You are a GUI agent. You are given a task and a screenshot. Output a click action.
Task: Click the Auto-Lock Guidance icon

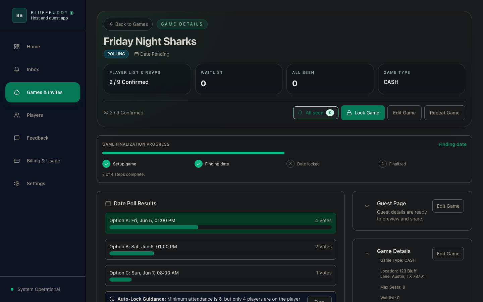[112, 299]
